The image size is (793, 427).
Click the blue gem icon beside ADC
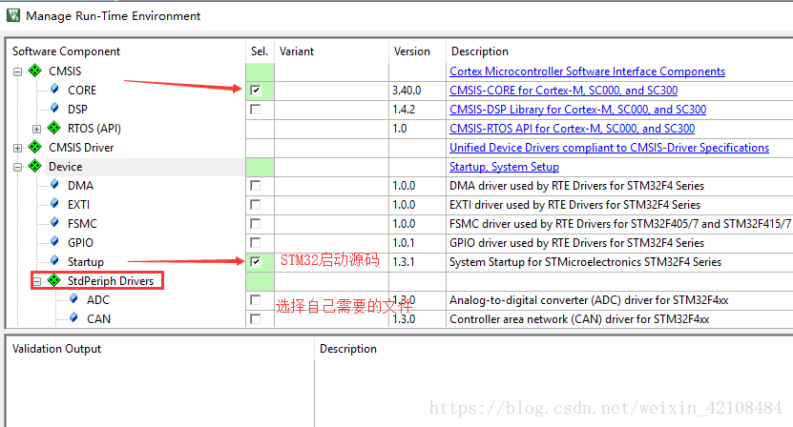click(73, 298)
